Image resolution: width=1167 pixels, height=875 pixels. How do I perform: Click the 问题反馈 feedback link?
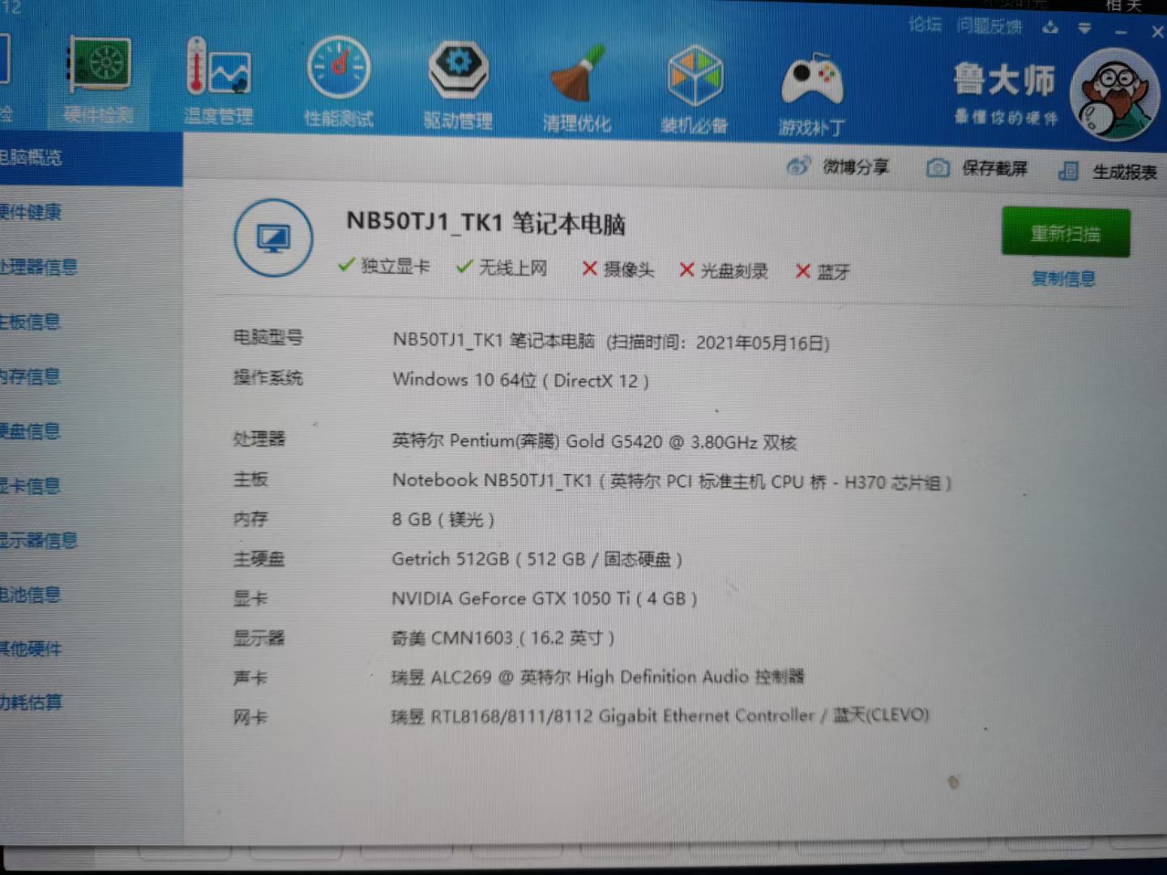coord(989,26)
